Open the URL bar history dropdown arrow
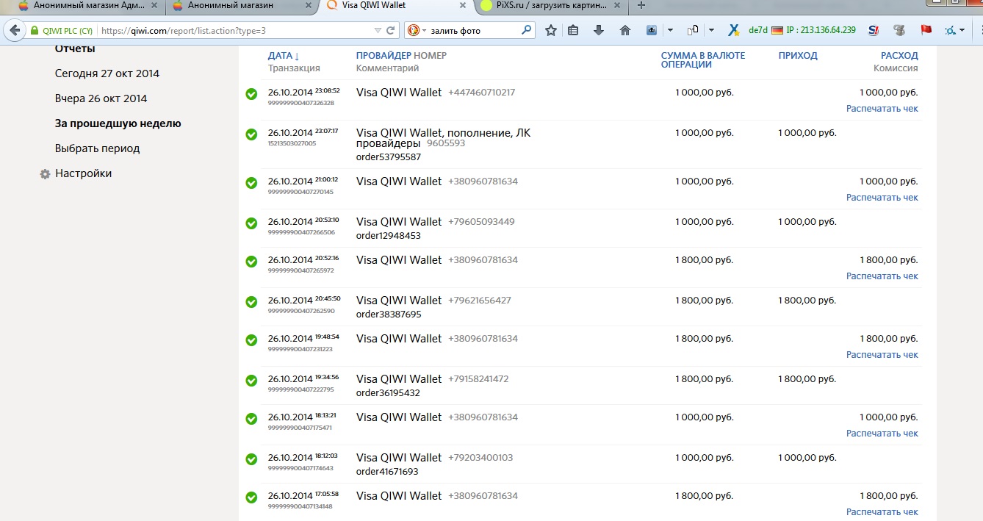This screenshot has height=521, width=983. 378,31
